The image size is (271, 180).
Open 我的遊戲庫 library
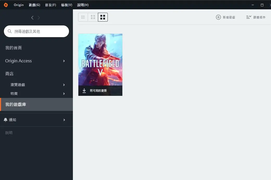(x=36, y=104)
